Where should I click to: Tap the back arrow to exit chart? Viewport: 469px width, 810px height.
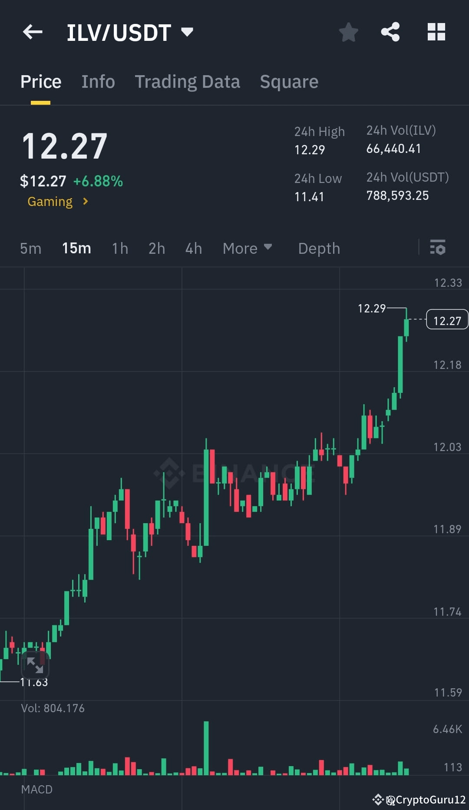tap(32, 32)
